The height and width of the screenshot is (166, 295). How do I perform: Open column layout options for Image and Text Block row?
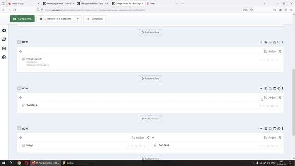click(265, 129)
